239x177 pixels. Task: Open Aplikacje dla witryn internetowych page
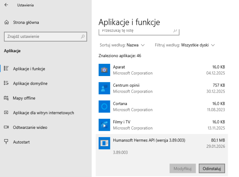[43, 113]
